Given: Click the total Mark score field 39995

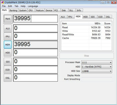Looking at the screenshot, I should point(36,19).
